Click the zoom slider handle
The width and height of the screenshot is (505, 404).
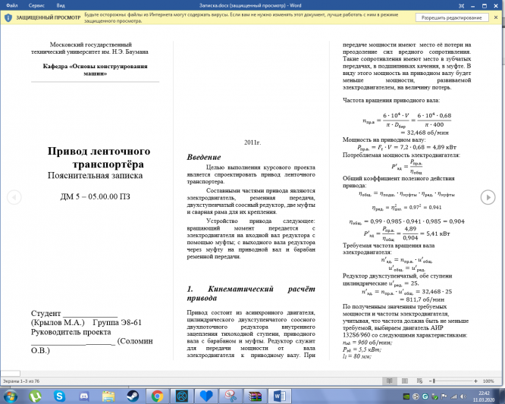coord(434,381)
